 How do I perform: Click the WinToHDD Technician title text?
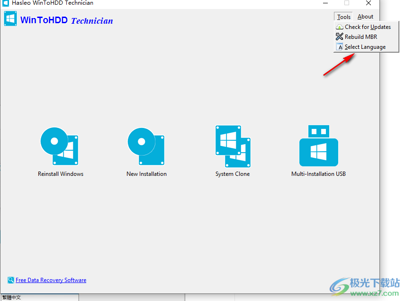(67, 20)
